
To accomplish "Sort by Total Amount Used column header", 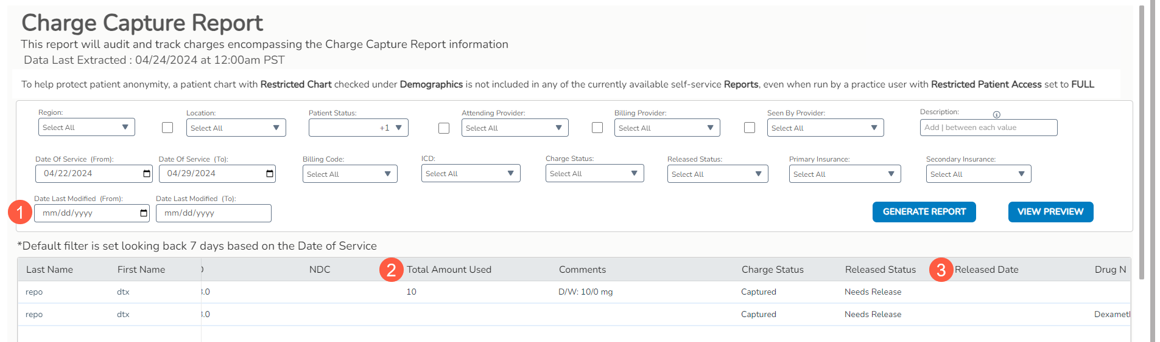I will [449, 270].
